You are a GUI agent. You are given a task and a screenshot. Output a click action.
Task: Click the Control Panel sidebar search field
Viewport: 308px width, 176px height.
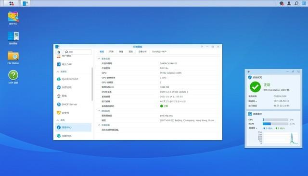77,52
